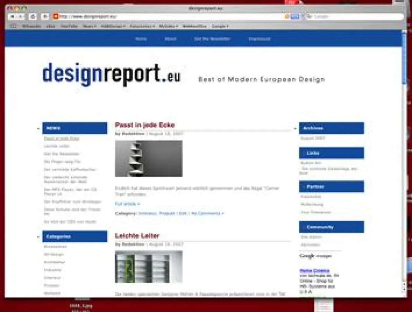This screenshot has height=312, width=412.
Task: Open Impressum from the site navigation
Action: [x=259, y=38]
